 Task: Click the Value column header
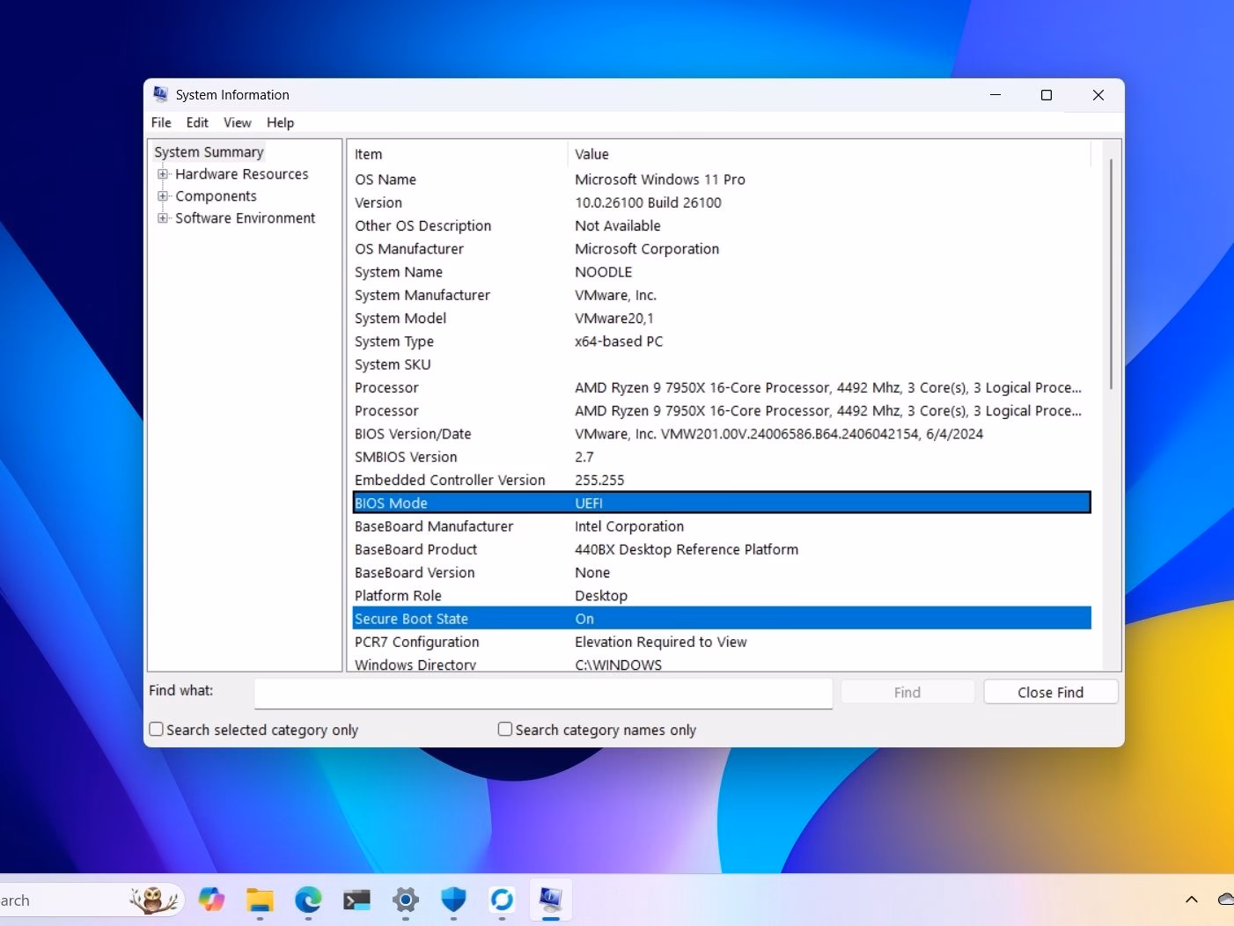click(x=829, y=154)
